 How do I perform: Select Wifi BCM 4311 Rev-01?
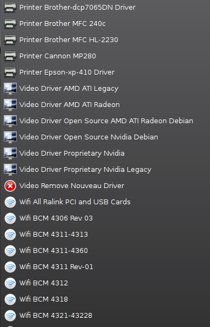click(105, 266)
